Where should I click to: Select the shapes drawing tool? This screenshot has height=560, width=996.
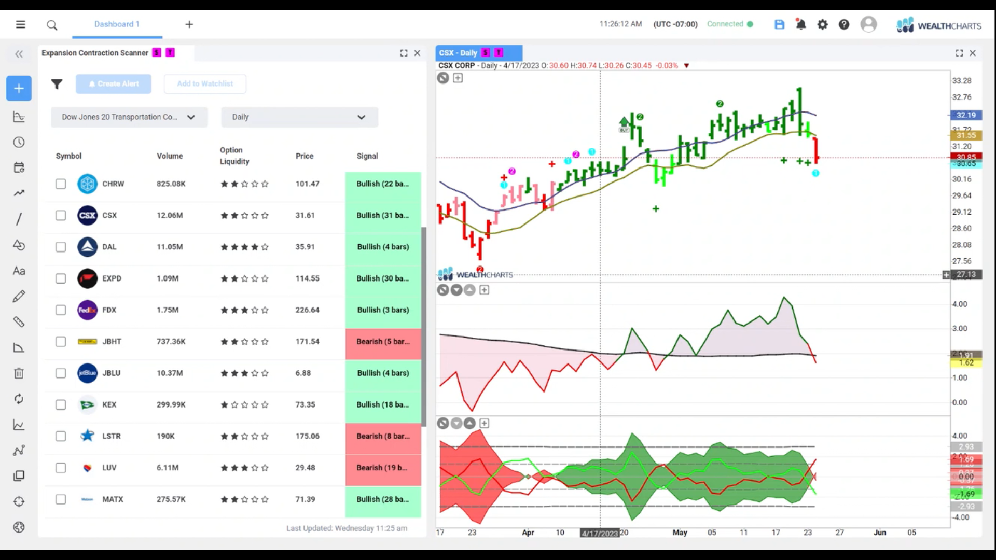click(x=19, y=245)
